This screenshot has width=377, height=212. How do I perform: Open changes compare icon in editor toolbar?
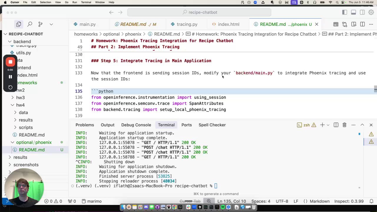pos(345,24)
